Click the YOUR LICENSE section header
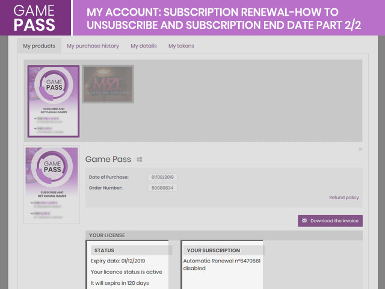385x289 pixels. click(224, 235)
